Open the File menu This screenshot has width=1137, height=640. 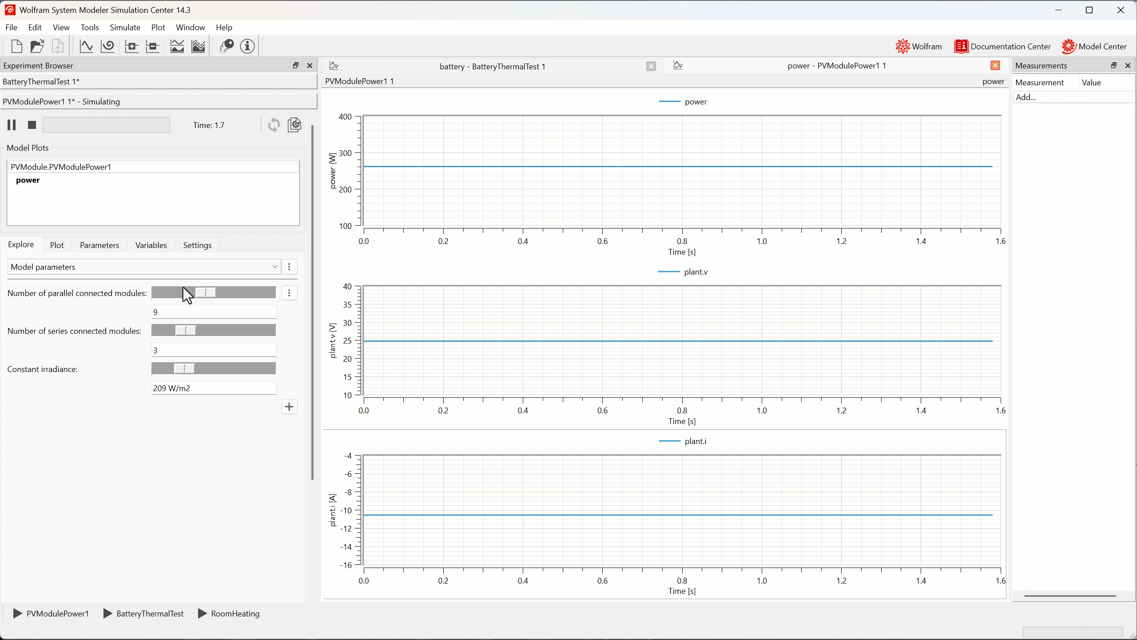(11, 27)
